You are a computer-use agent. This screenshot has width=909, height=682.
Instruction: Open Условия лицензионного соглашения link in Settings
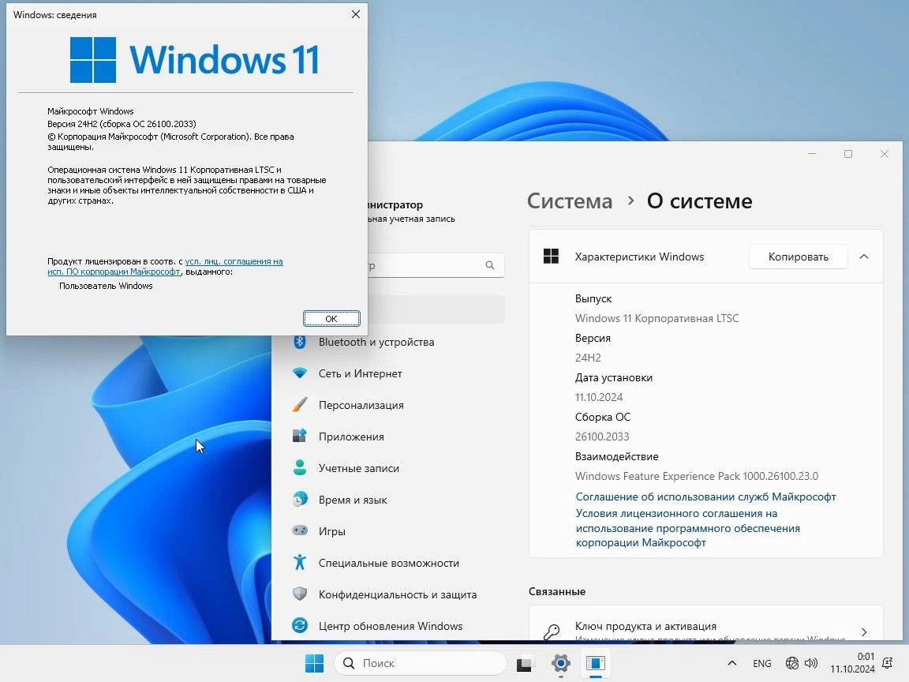coord(687,528)
